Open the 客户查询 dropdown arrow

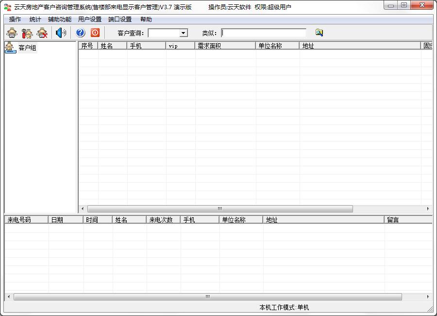point(183,33)
